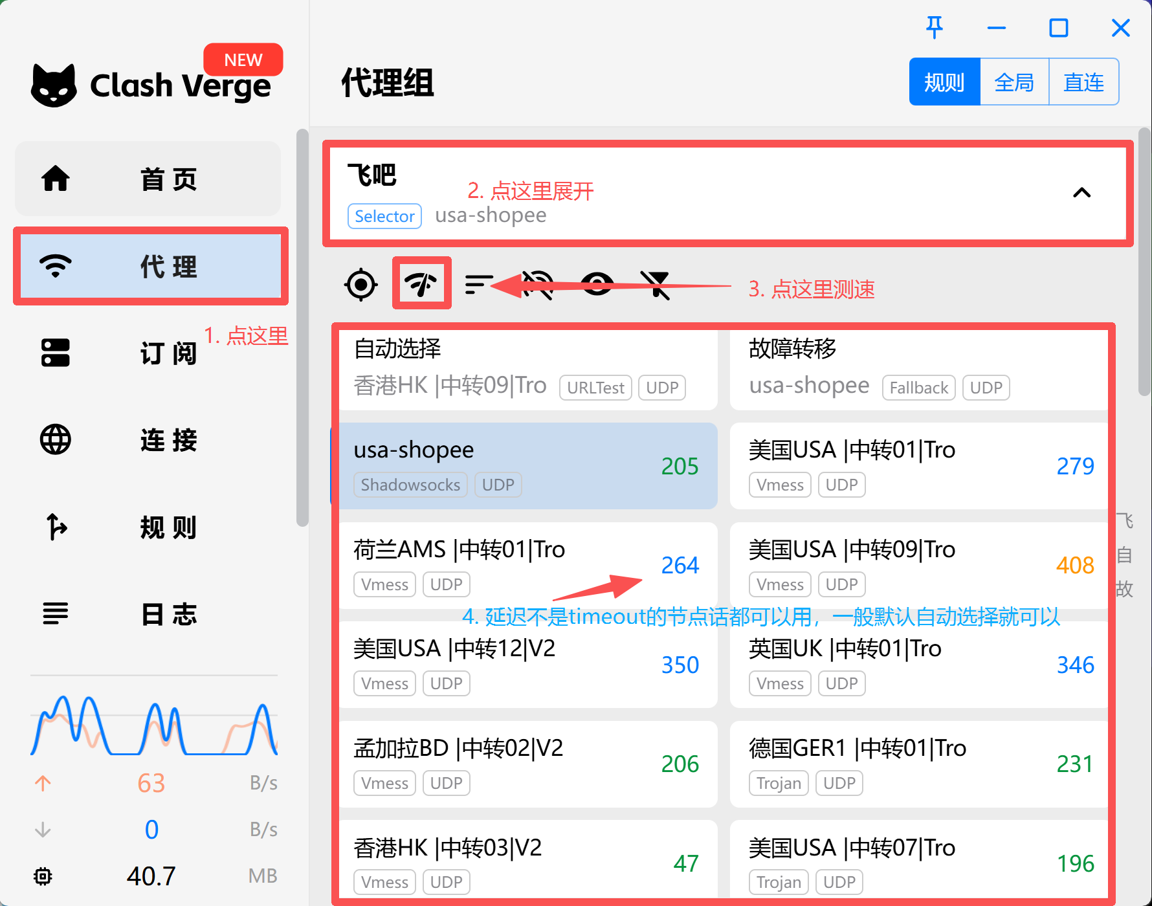Image resolution: width=1152 pixels, height=906 pixels.
Task: Open 首页 home page from sidebar
Action: pos(148,179)
